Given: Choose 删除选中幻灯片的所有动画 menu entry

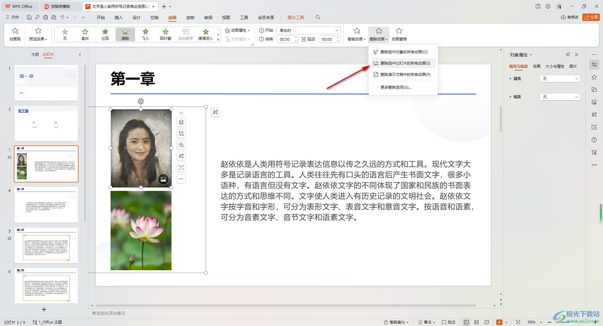Looking at the screenshot, I should pyautogui.click(x=403, y=63).
